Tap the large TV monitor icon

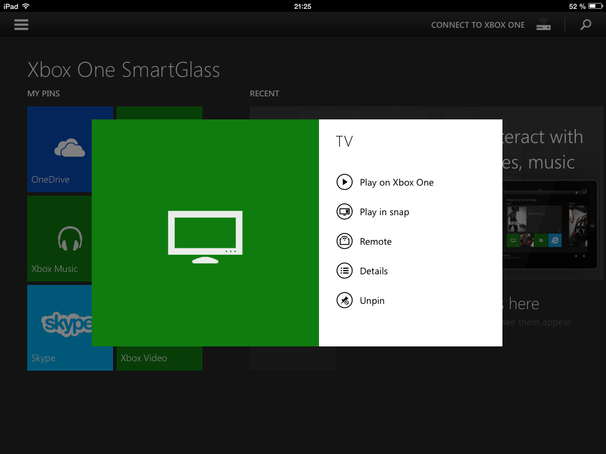tap(205, 237)
